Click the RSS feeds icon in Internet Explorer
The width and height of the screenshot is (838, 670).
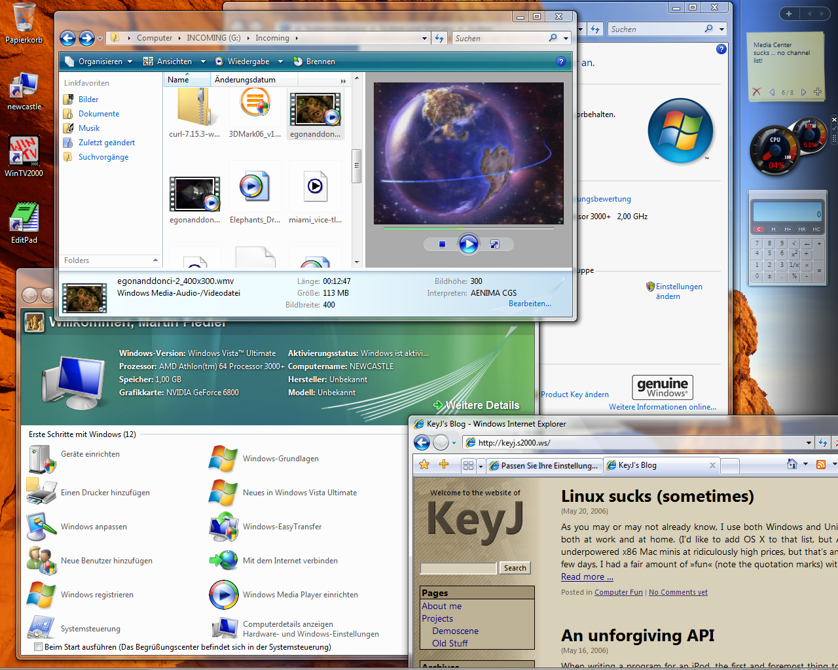(821, 465)
